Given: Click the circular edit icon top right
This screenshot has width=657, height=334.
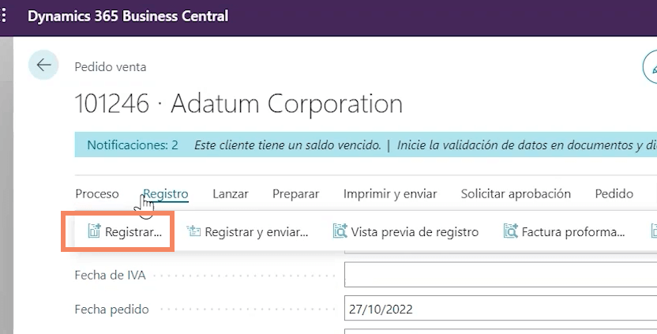Looking at the screenshot, I should point(651,68).
